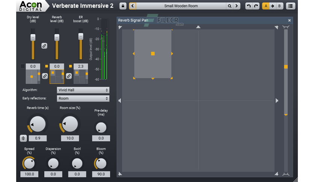Click the Pre-delay knob
This screenshot has height=182, width=314.
[x=101, y=127]
